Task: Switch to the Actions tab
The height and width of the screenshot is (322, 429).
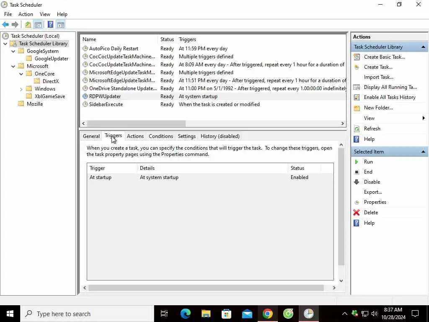Action: [x=135, y=136]
